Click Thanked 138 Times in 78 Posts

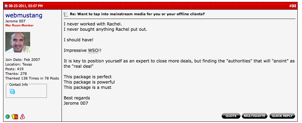32,78
